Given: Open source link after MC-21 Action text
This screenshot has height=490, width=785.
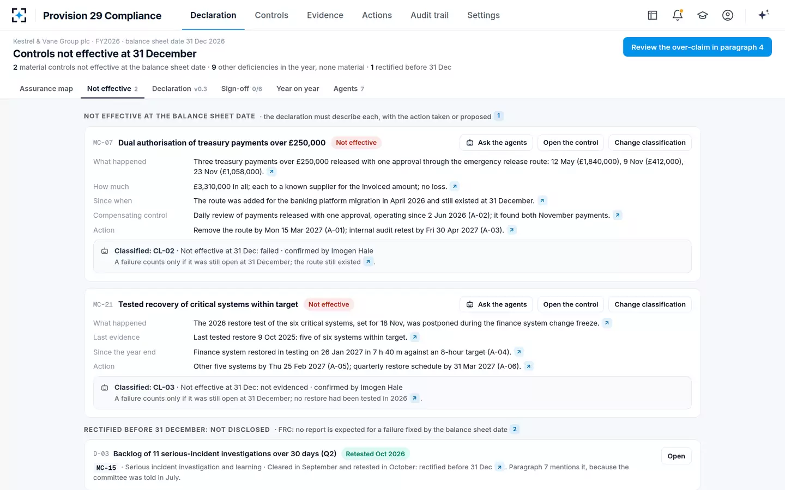Looking at the screenshot, I should click(528, 366).
